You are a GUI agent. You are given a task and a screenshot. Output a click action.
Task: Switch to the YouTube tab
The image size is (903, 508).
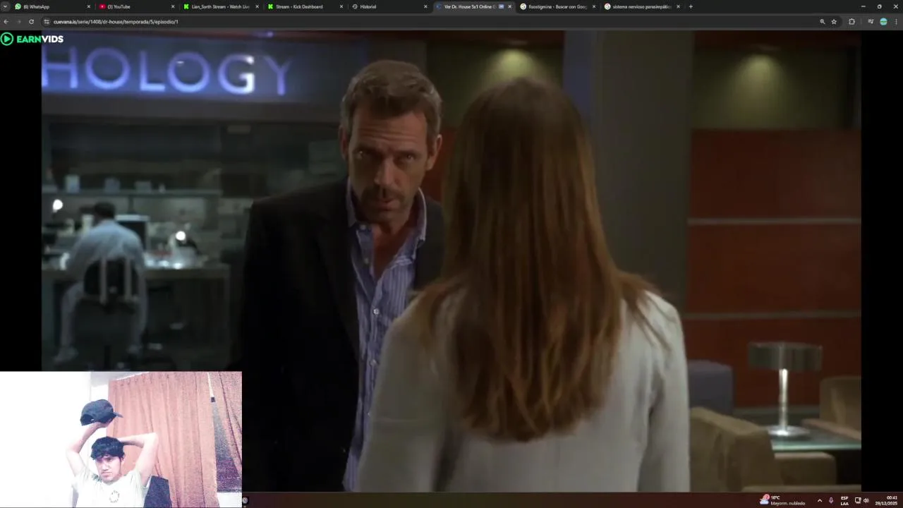click(137, 6)
